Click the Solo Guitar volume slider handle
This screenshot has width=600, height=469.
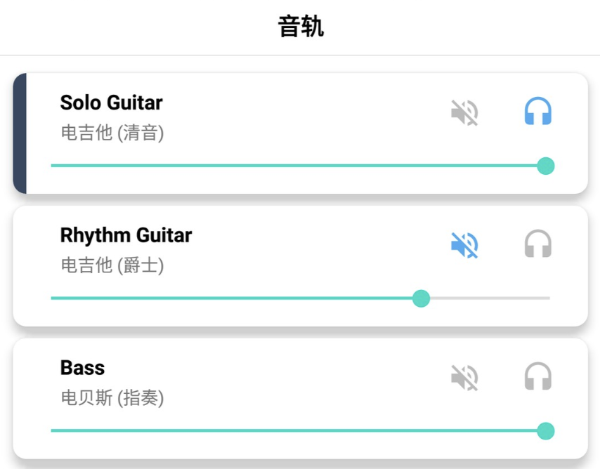point(545,166)
